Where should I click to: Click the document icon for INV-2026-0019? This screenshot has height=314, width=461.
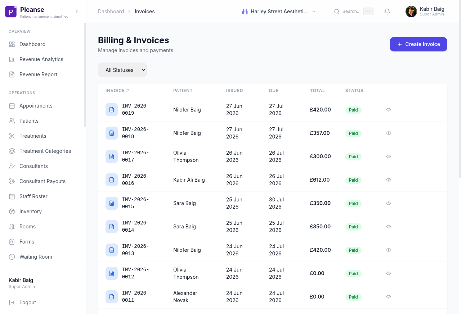coord(112,110)
